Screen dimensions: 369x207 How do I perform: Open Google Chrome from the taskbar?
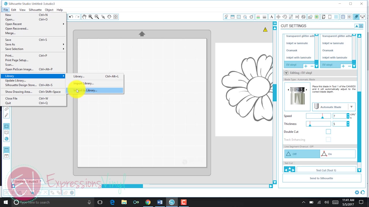pyautogui.click(x=148, y=202)
